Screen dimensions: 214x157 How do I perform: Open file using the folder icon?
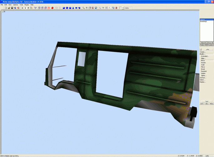pos(9,8)
